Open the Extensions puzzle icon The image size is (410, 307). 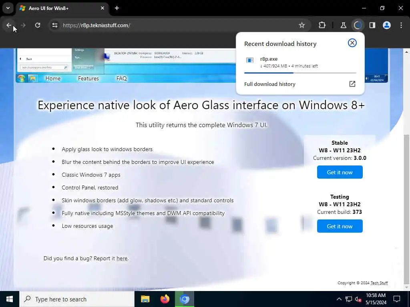pos(322,25)
